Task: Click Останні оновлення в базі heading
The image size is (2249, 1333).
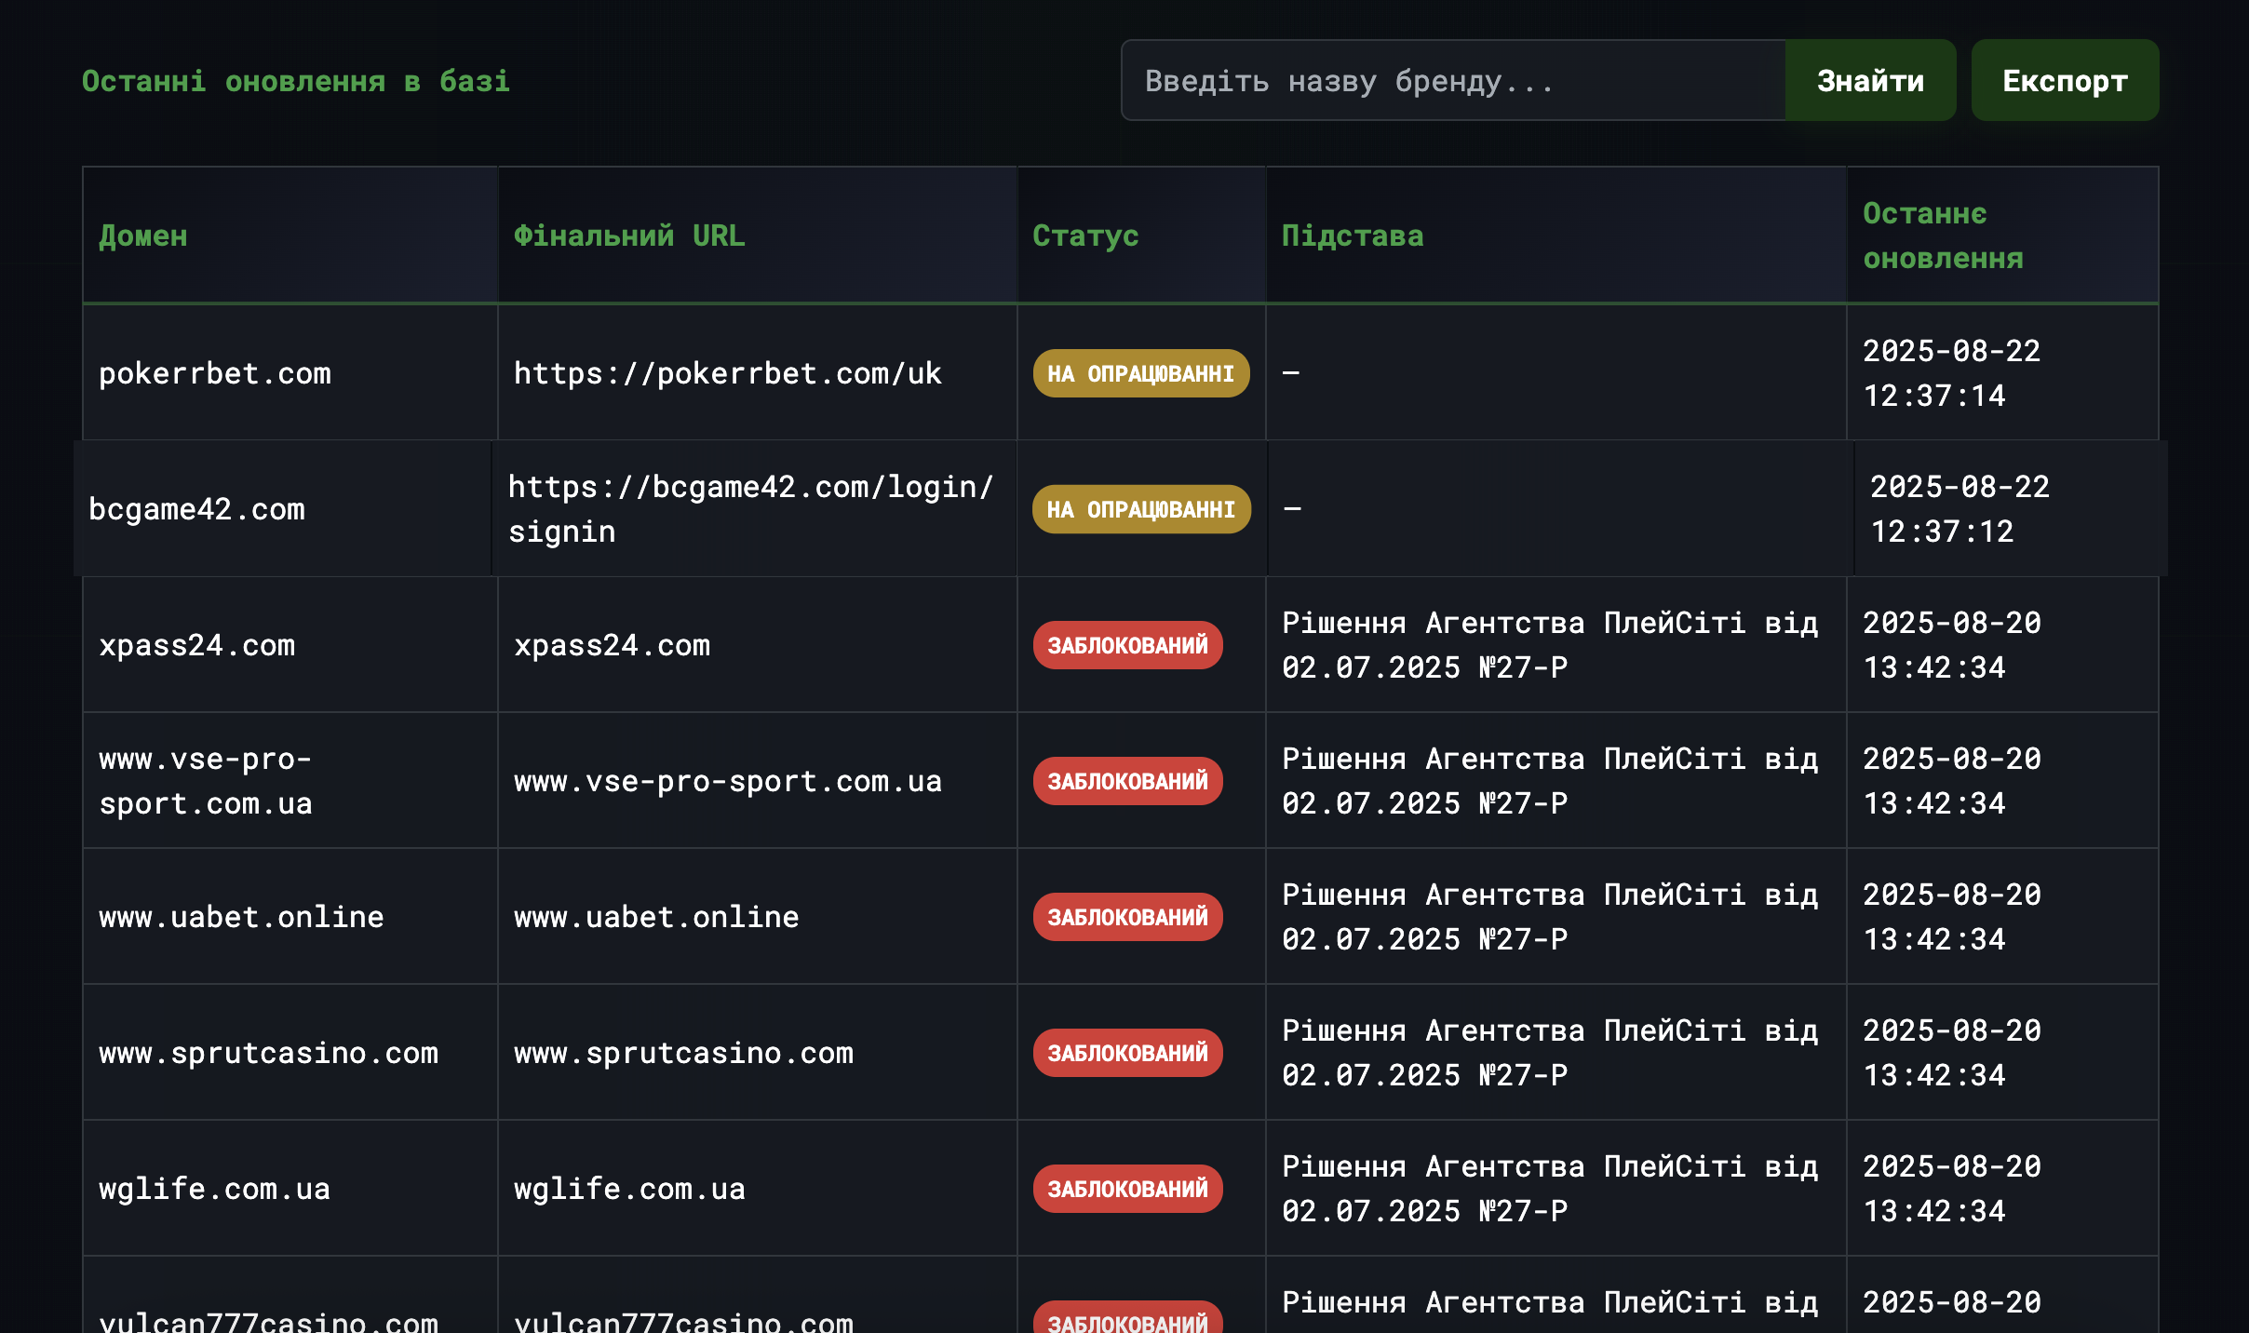Action: point(296,81)
